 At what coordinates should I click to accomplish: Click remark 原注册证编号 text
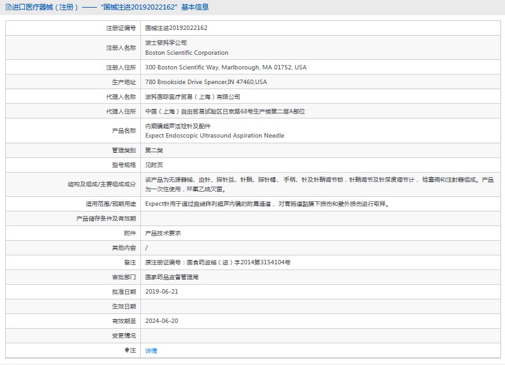pyautogui.click(x=217, y=262)
